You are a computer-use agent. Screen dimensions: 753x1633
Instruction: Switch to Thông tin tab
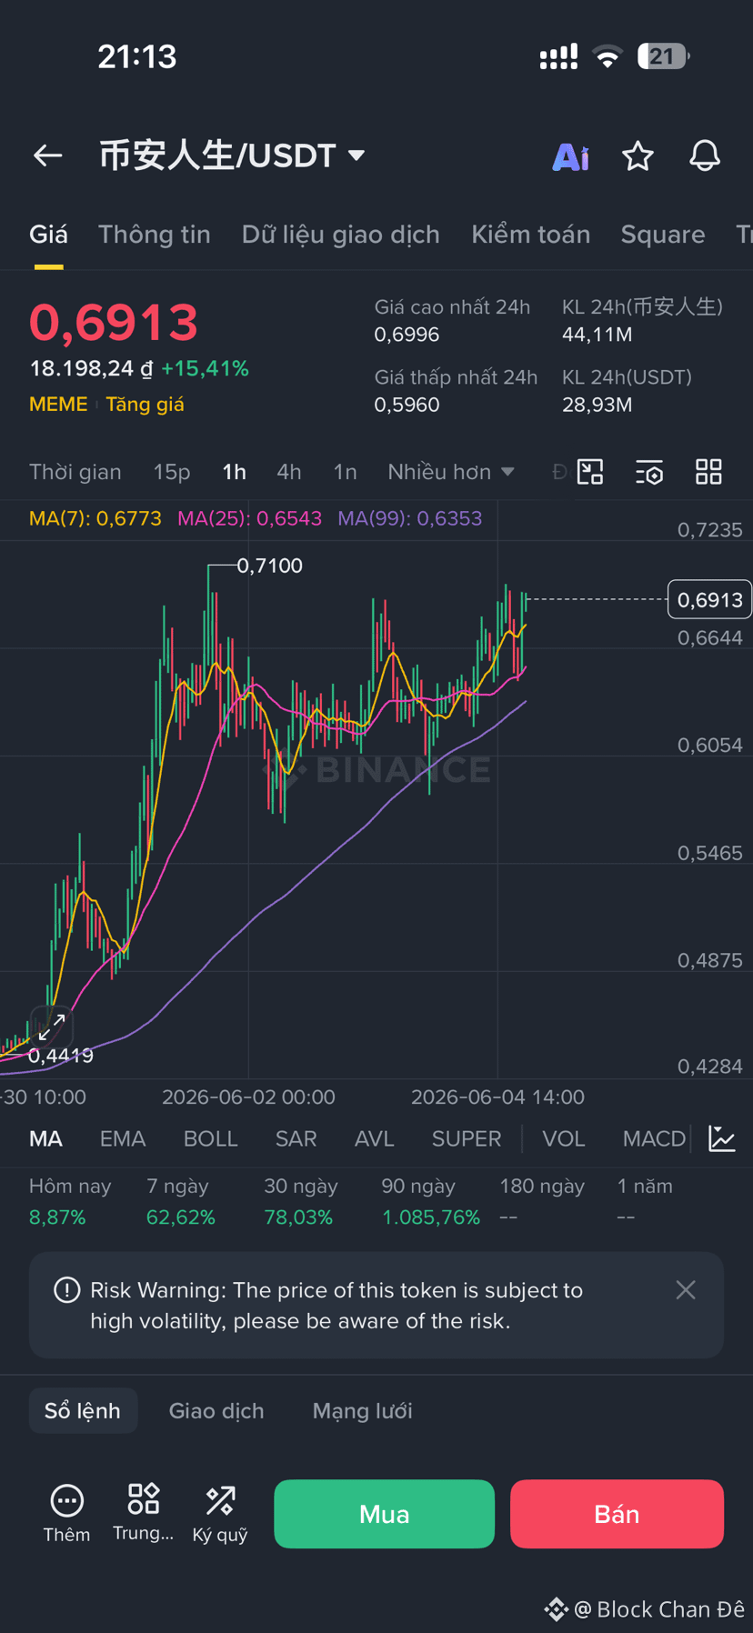[x=155, y=235]
